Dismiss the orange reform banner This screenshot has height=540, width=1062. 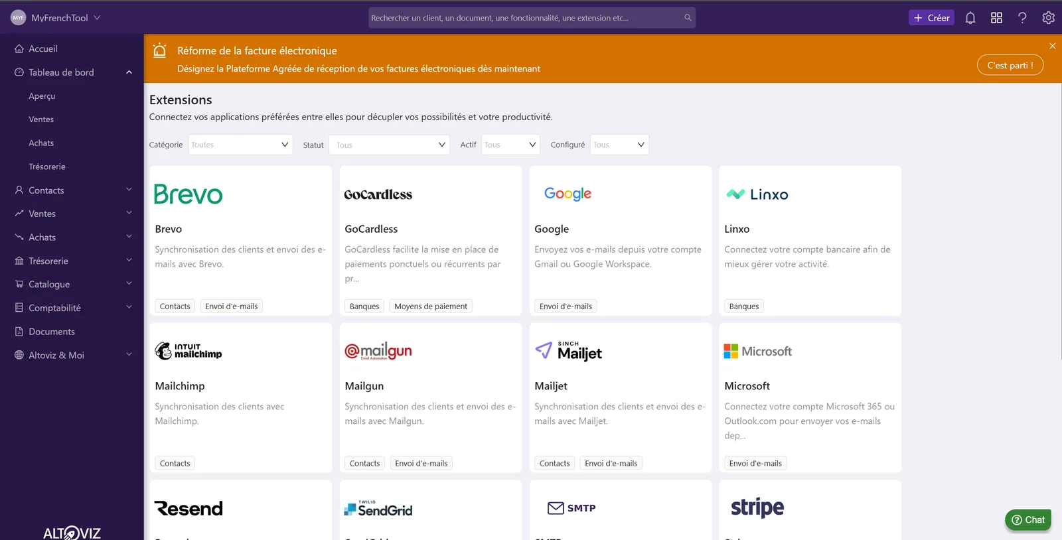(1052, 46)
